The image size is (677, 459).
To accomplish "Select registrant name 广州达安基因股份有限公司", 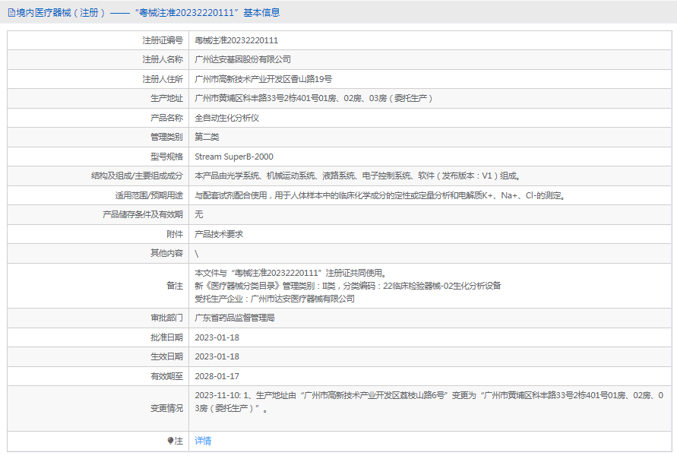I will (x=242, y=59).
